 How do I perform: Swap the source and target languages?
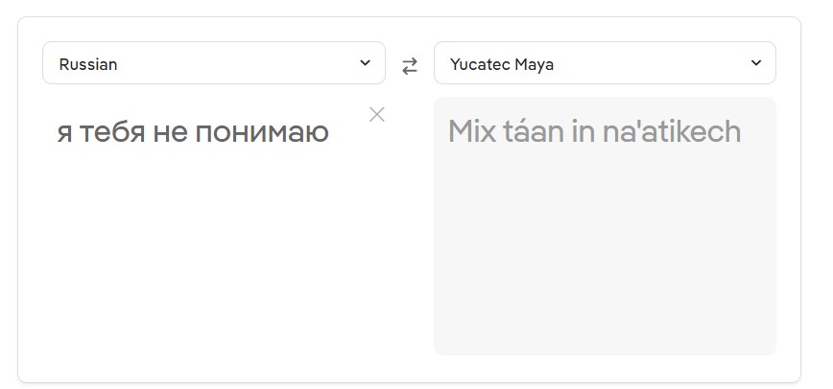(410, 65)
